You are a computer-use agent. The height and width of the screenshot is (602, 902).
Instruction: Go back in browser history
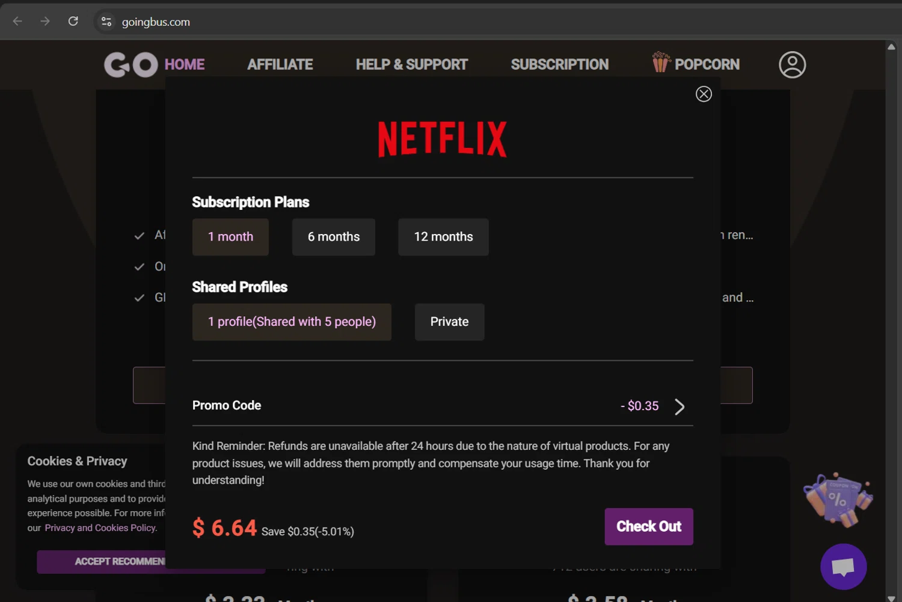coord(17,21)
